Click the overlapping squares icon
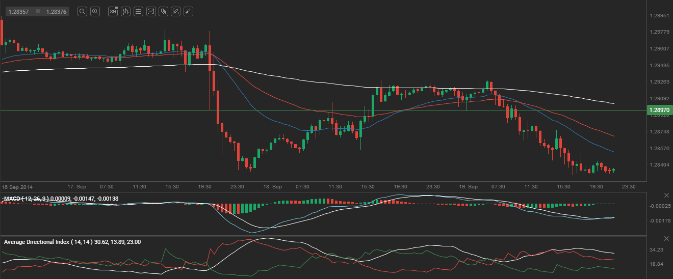Viewport: 673px width, 279px height. pos(163,11)
